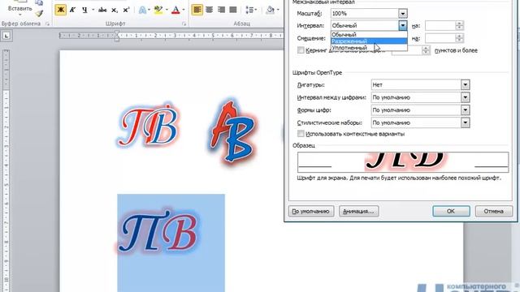Confirm the dialog with OK

[x=451, y=211]
